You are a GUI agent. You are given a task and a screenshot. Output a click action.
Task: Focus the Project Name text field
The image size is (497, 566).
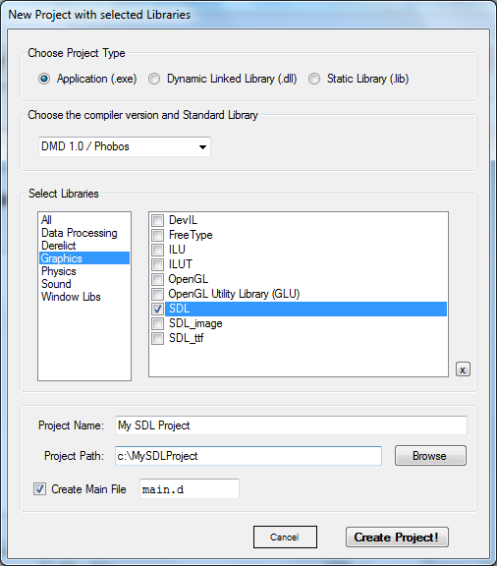point(291,425)
